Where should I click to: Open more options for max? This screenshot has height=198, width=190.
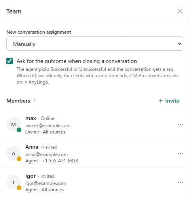tap(180, 125)
